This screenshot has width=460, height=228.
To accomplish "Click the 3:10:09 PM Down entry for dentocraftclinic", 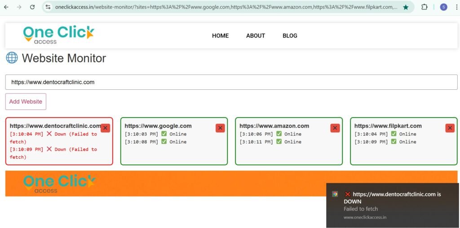I will coord(53,153).
